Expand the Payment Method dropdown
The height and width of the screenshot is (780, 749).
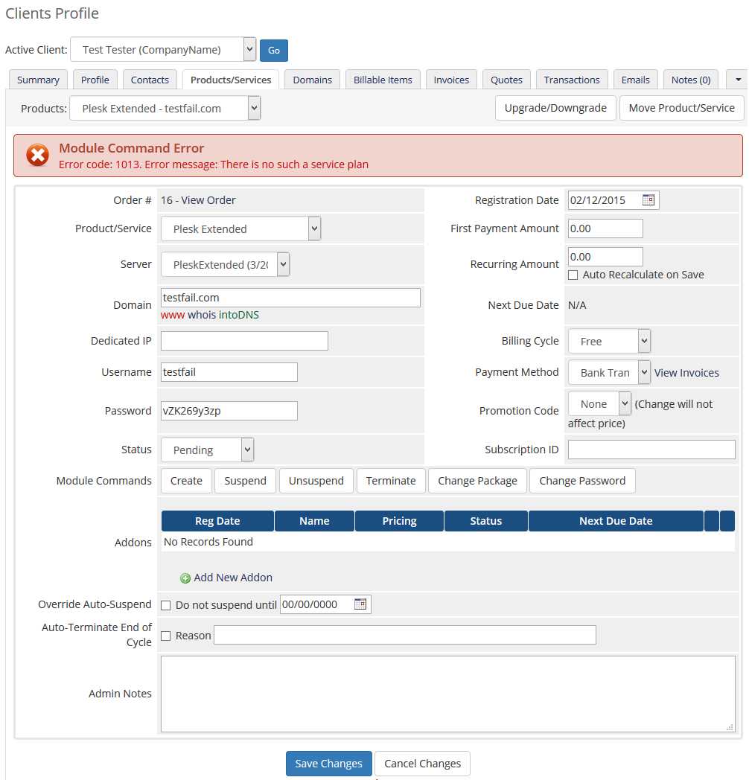[x=609, y=373]
